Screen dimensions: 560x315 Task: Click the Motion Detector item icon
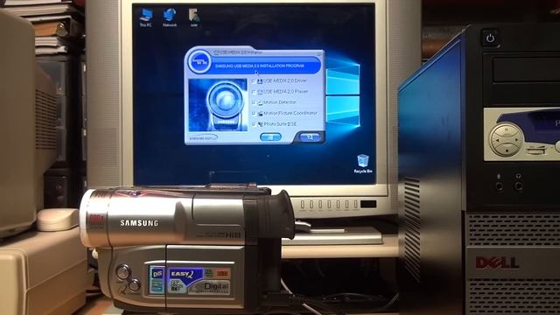click(260, 103)
